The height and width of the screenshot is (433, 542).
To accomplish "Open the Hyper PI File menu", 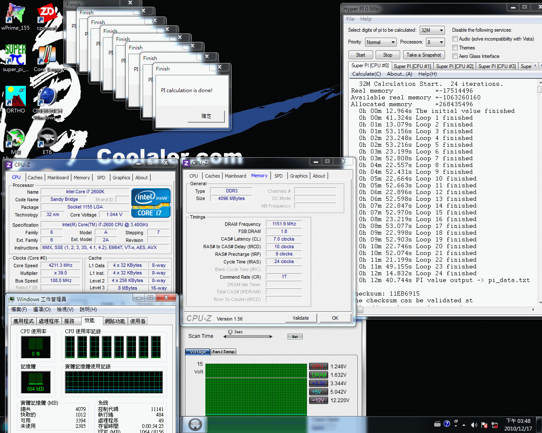I will 350,19.
